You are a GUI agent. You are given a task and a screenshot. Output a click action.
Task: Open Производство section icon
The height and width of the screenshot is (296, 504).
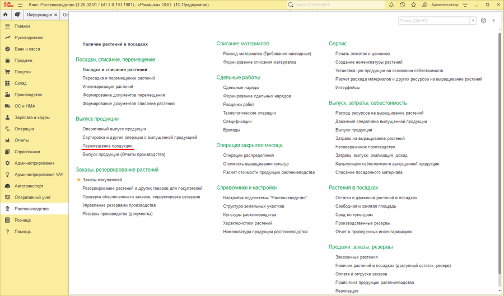[7, 95]
